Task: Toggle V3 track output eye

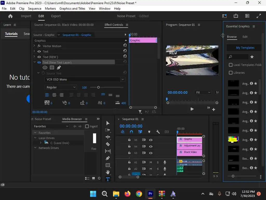Action: point(151,153)
